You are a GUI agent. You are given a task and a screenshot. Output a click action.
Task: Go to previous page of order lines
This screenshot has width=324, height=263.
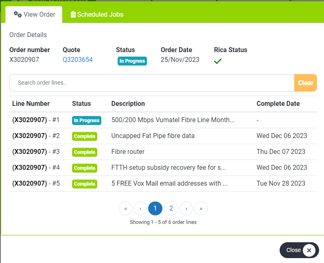pyautogui.click(x=140, y=208)
